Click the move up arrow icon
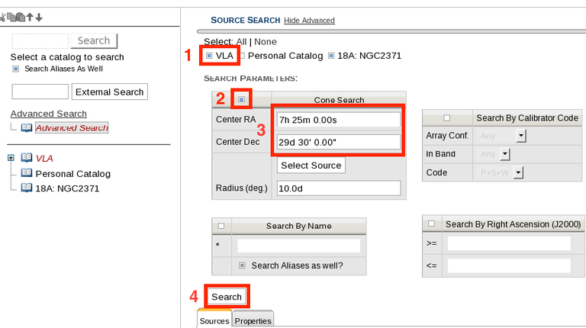Image resolution: width=586 pixels, height=328 pixels. [29, 18]
